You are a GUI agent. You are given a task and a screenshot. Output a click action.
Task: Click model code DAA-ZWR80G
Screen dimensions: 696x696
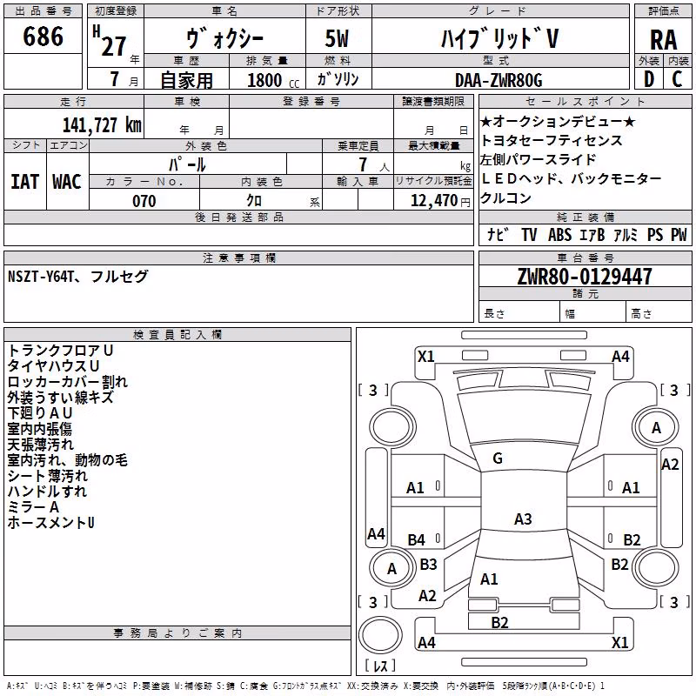point(499,80)
